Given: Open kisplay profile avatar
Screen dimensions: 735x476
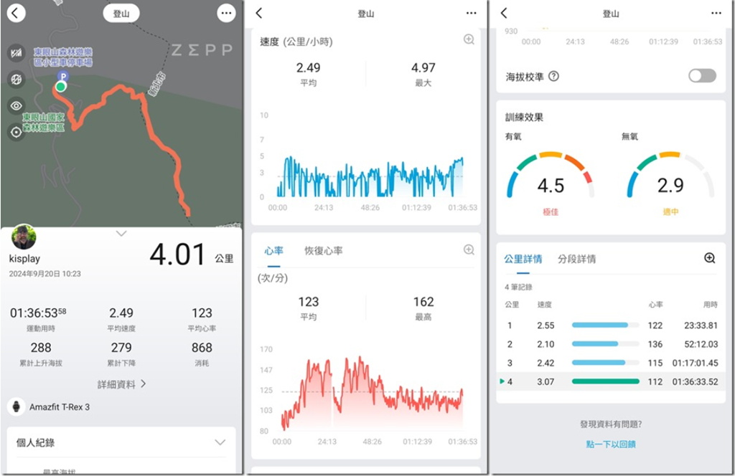Looking at the screenshot, I should coord(24,237).
